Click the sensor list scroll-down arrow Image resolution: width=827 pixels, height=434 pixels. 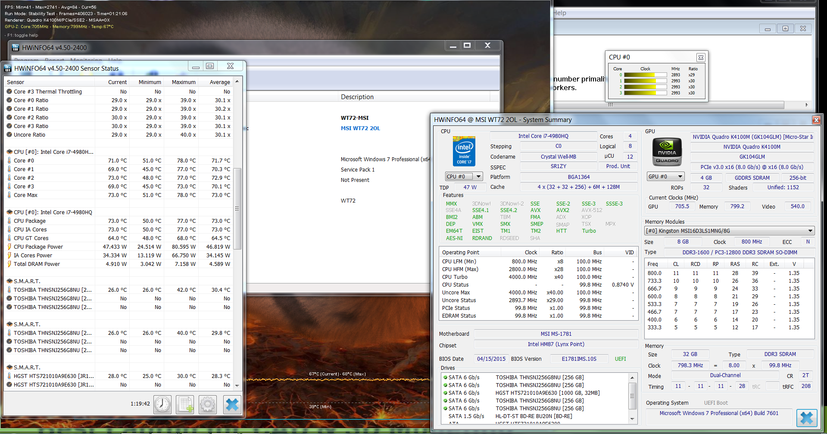point(237,385)
